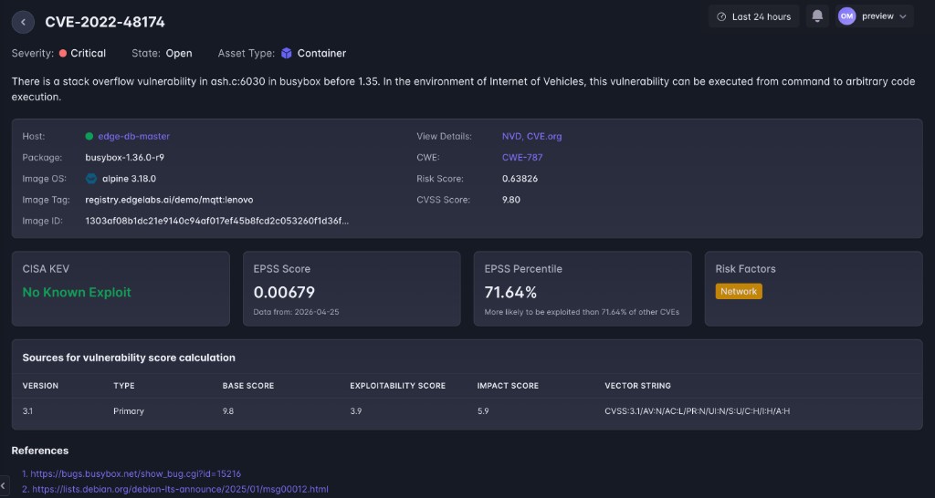Expand the collapsed sidebar arrow at bottom-left
Screen dimensions: 935x498
click(5, 485)
